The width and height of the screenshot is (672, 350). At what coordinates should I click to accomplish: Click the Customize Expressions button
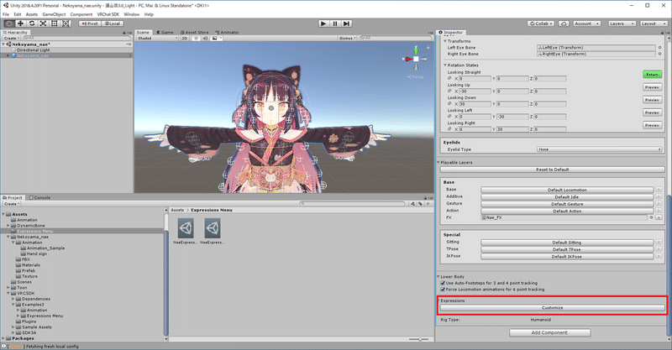coord(553,308)
